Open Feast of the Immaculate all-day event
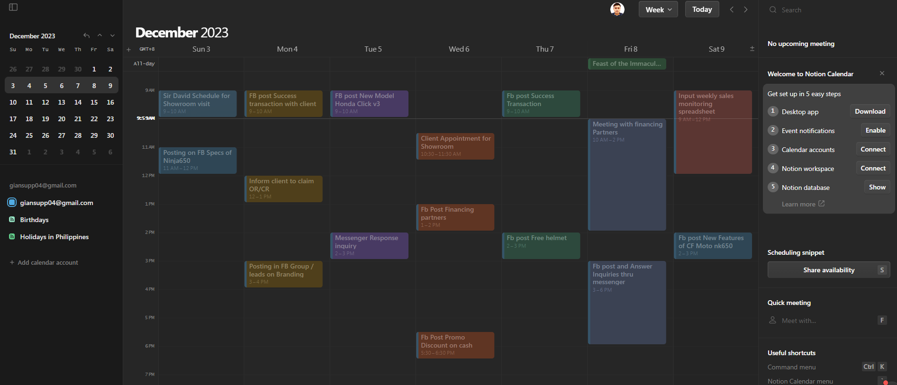This screenshot has width=897, height=385. point(627,63)
